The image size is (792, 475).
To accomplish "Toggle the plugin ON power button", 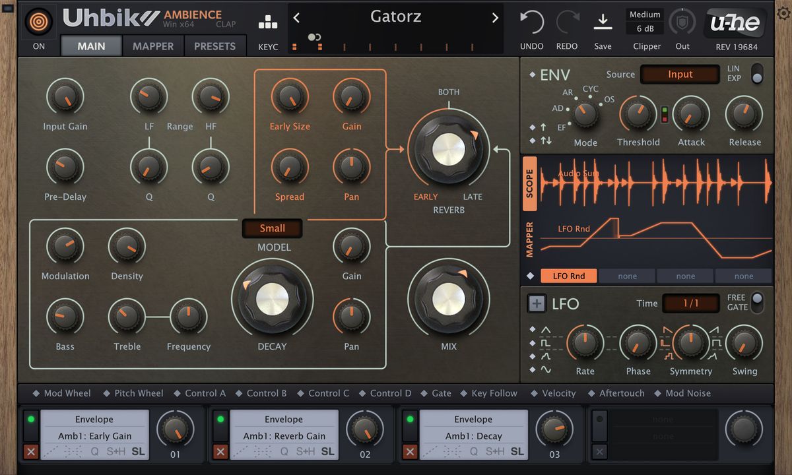I will pyautogui.click(x=39, y=22).
